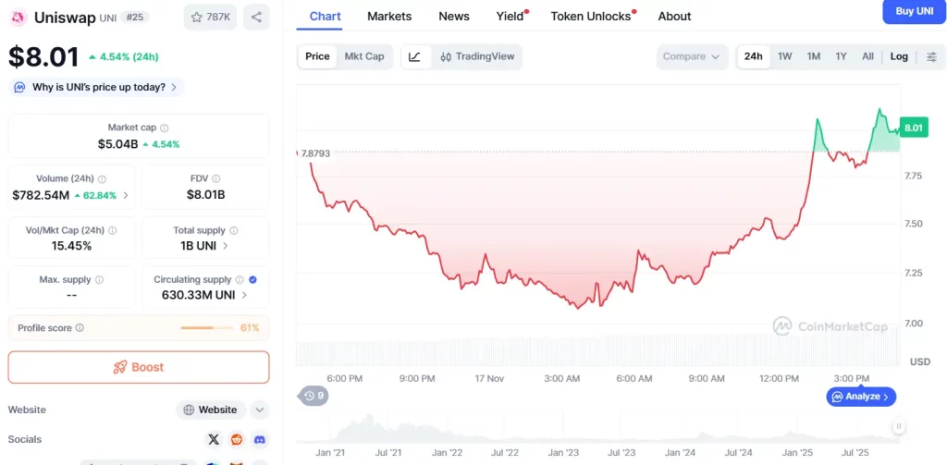Select 1W time range
This screenshot has width=947, height=465.
pyautogui.click(x=784, y=56)
